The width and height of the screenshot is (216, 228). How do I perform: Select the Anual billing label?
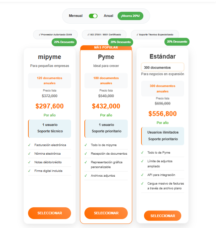coord(108,16)
